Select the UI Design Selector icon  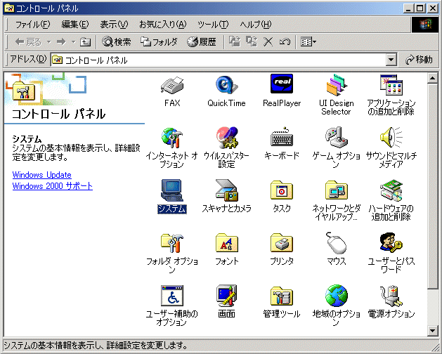[336, 86]
